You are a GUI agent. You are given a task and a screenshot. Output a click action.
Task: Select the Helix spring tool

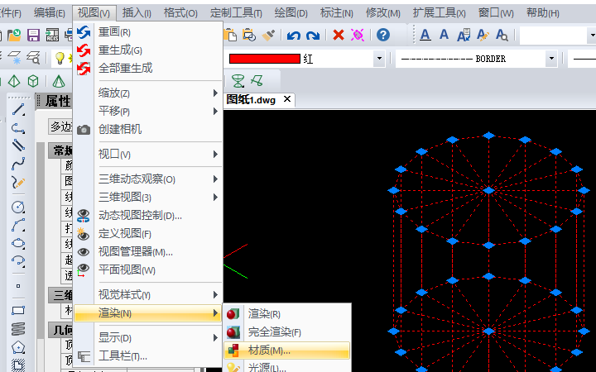pos(18,328)
